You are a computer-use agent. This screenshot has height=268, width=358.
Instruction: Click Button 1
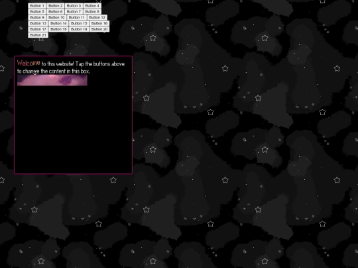tap(37, 6)
